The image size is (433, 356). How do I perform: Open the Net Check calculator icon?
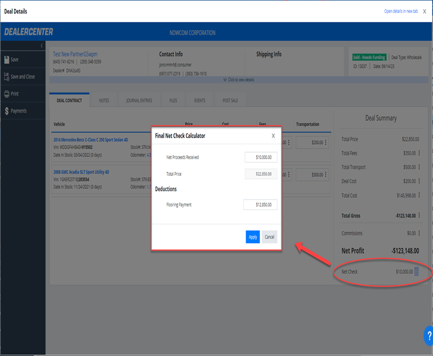(x=417, y=271)
